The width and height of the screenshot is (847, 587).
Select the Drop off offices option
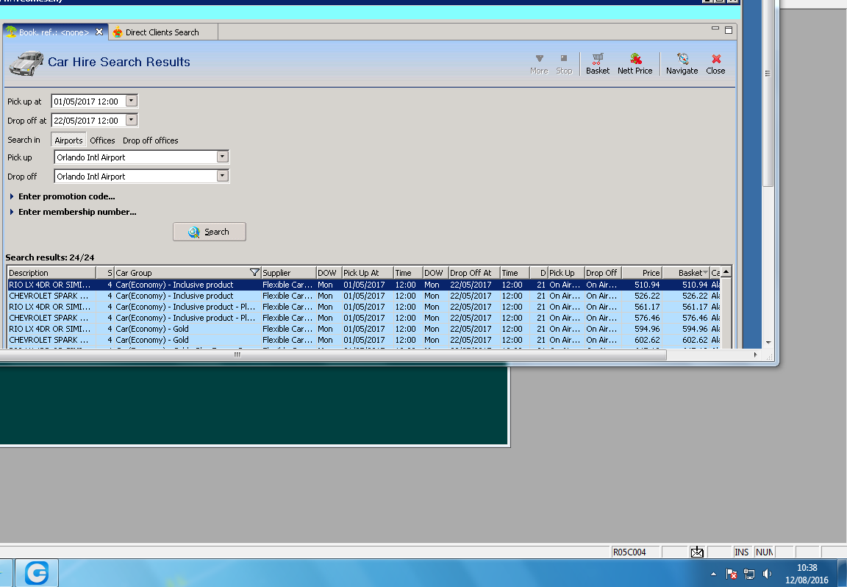click(150, 140)
